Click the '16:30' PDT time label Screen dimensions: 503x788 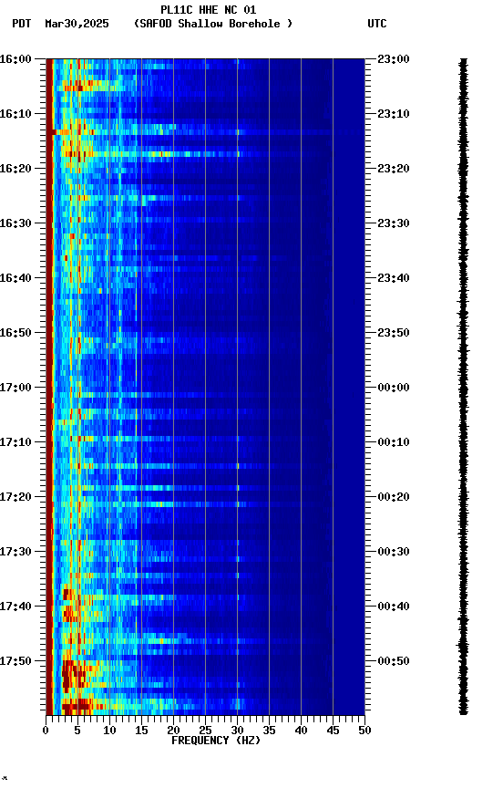[15, 223]
